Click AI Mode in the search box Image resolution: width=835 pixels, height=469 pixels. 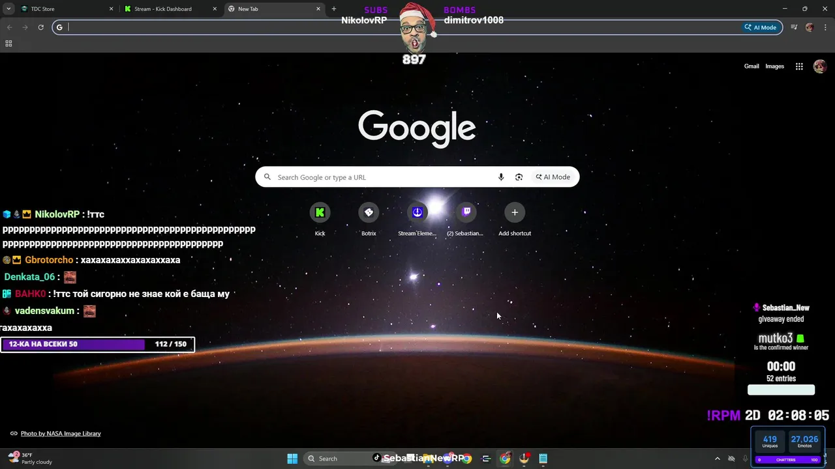point(553,177)
